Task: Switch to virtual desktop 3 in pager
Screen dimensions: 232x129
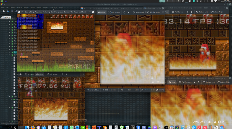Action: (x=173, y=1)
